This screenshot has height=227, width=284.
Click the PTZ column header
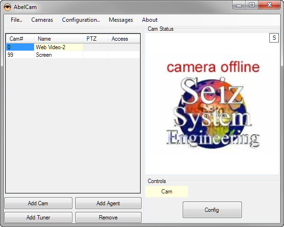point(96,39)
